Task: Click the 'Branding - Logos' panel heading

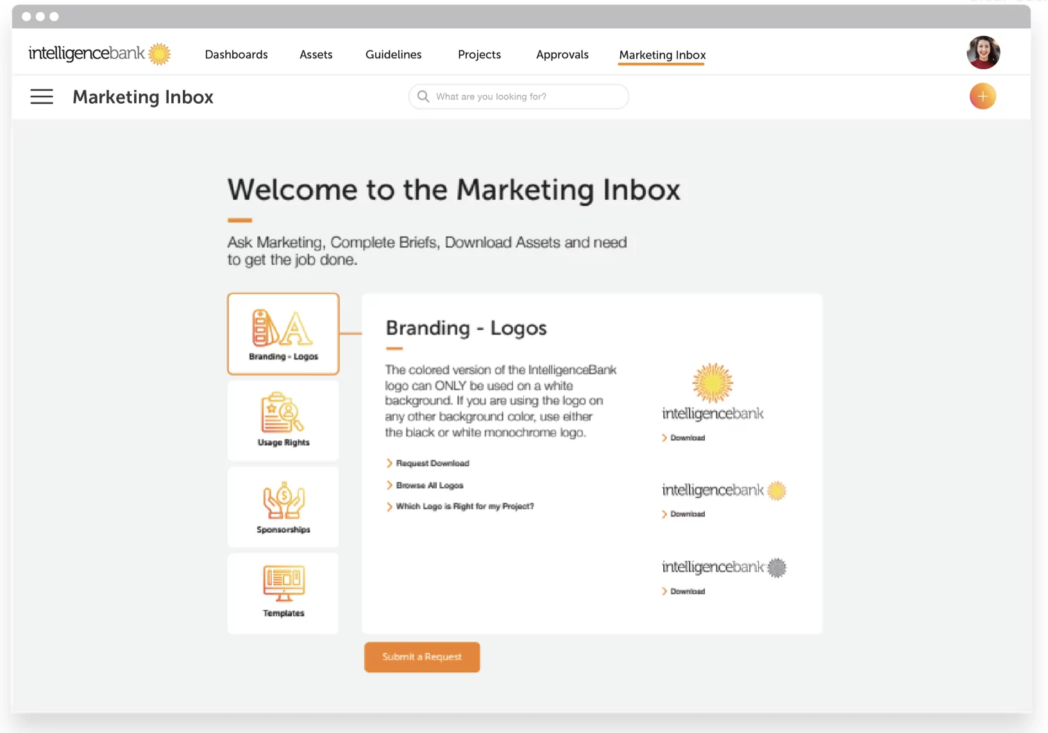Action: (x=466, y=328)
